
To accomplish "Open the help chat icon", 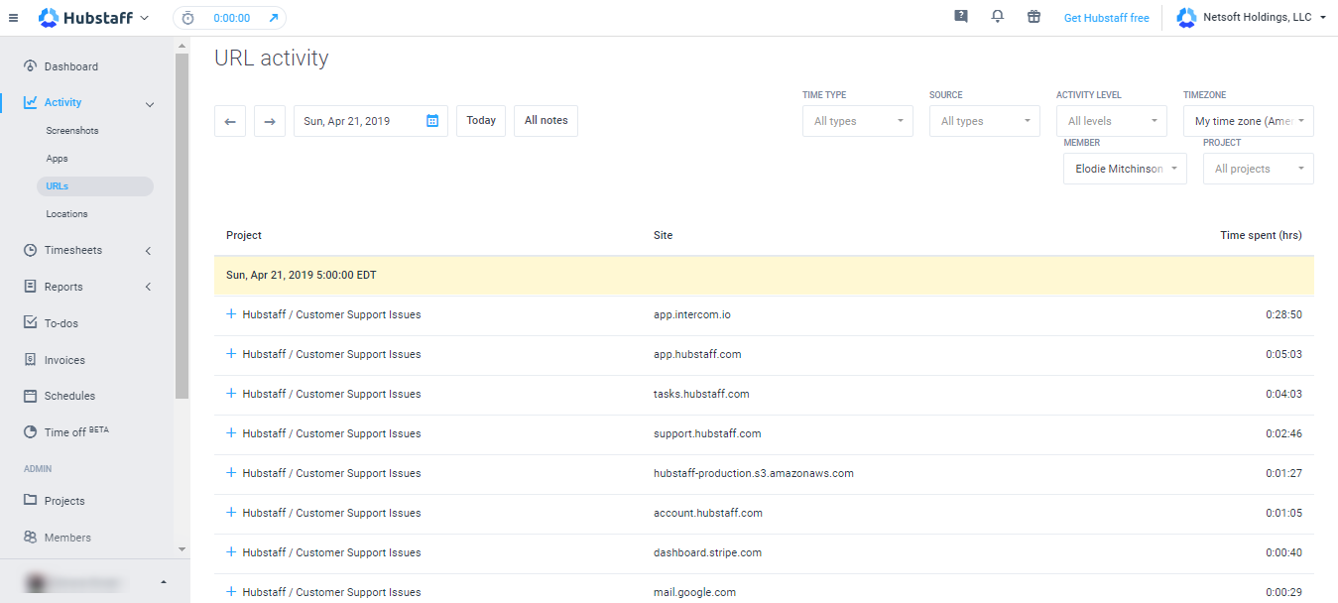I will [x=961, y=17].
